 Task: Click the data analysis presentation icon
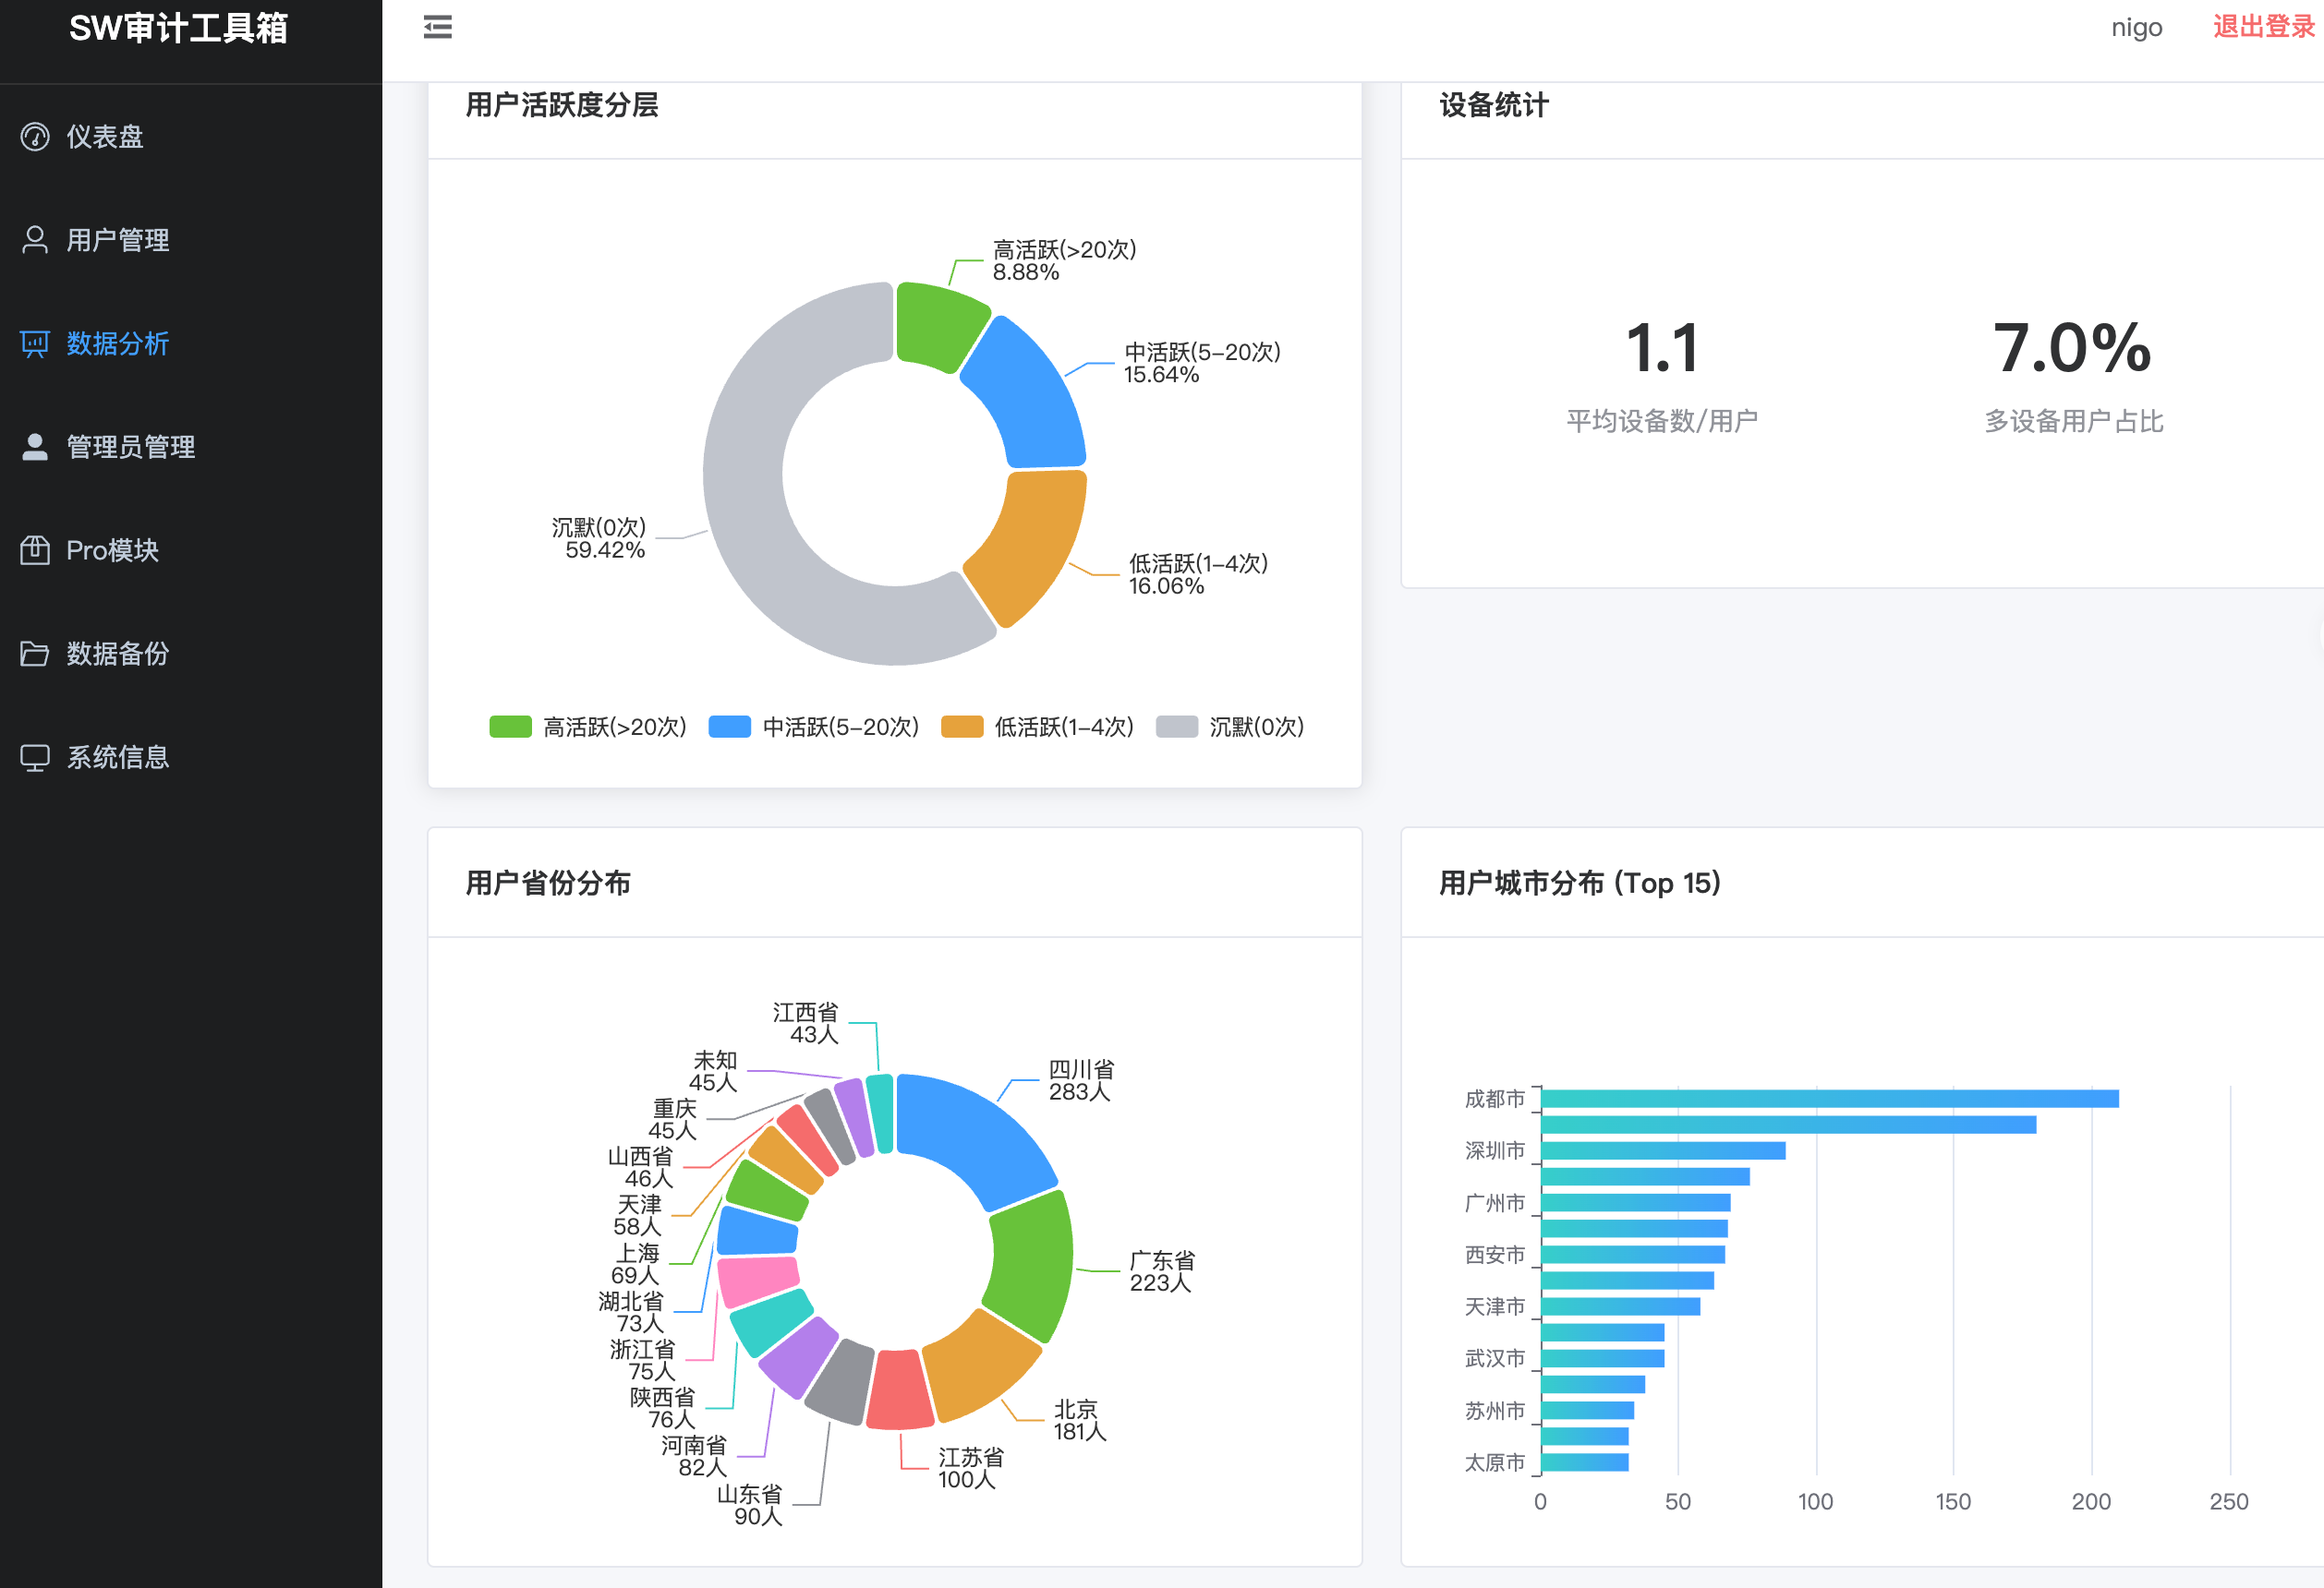[35, 343]
